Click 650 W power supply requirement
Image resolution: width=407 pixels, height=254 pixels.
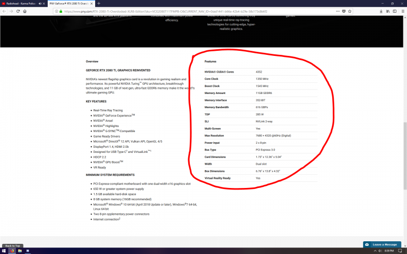[119, 189]
